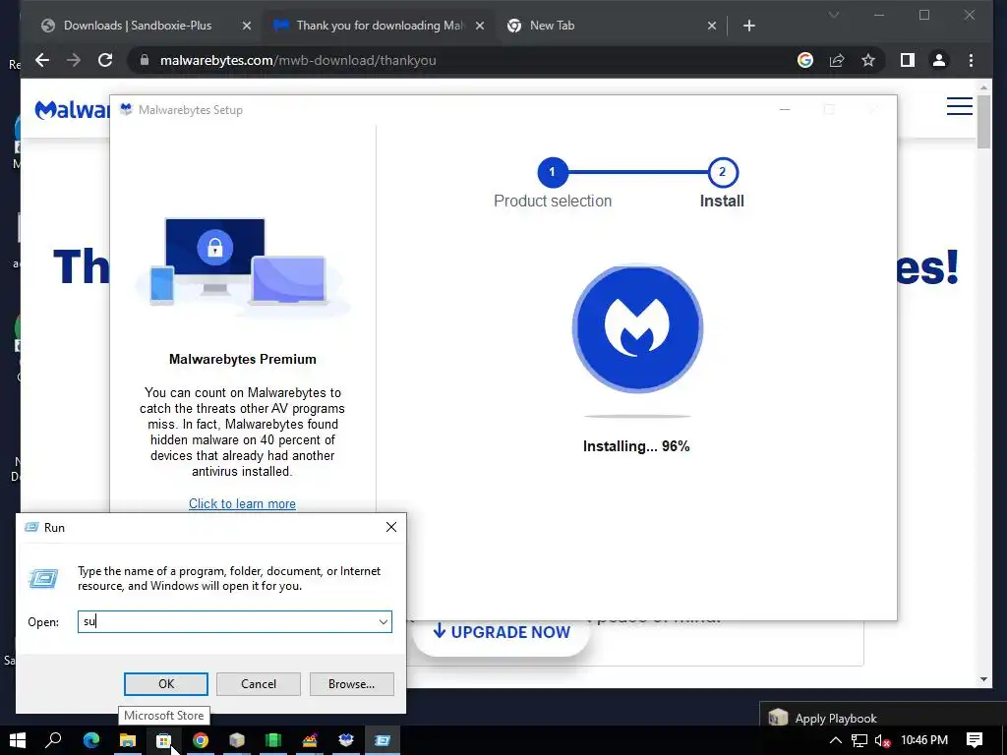
Task: Click the Chrome forward arrow
Action: click(74, 60)
